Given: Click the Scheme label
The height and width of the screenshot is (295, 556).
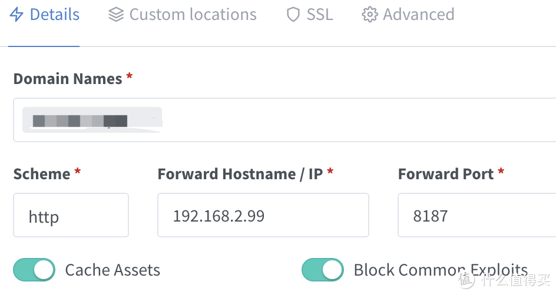Looking at the screenshot, I should (x=42, y=174).
